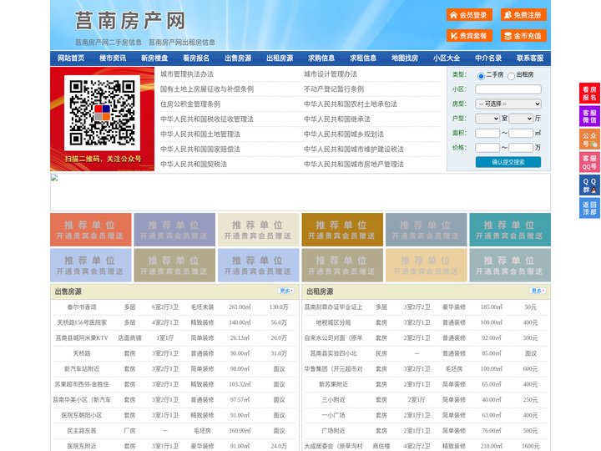Click the golden-brown 推荐单位 tile

[x=342, y=230]
